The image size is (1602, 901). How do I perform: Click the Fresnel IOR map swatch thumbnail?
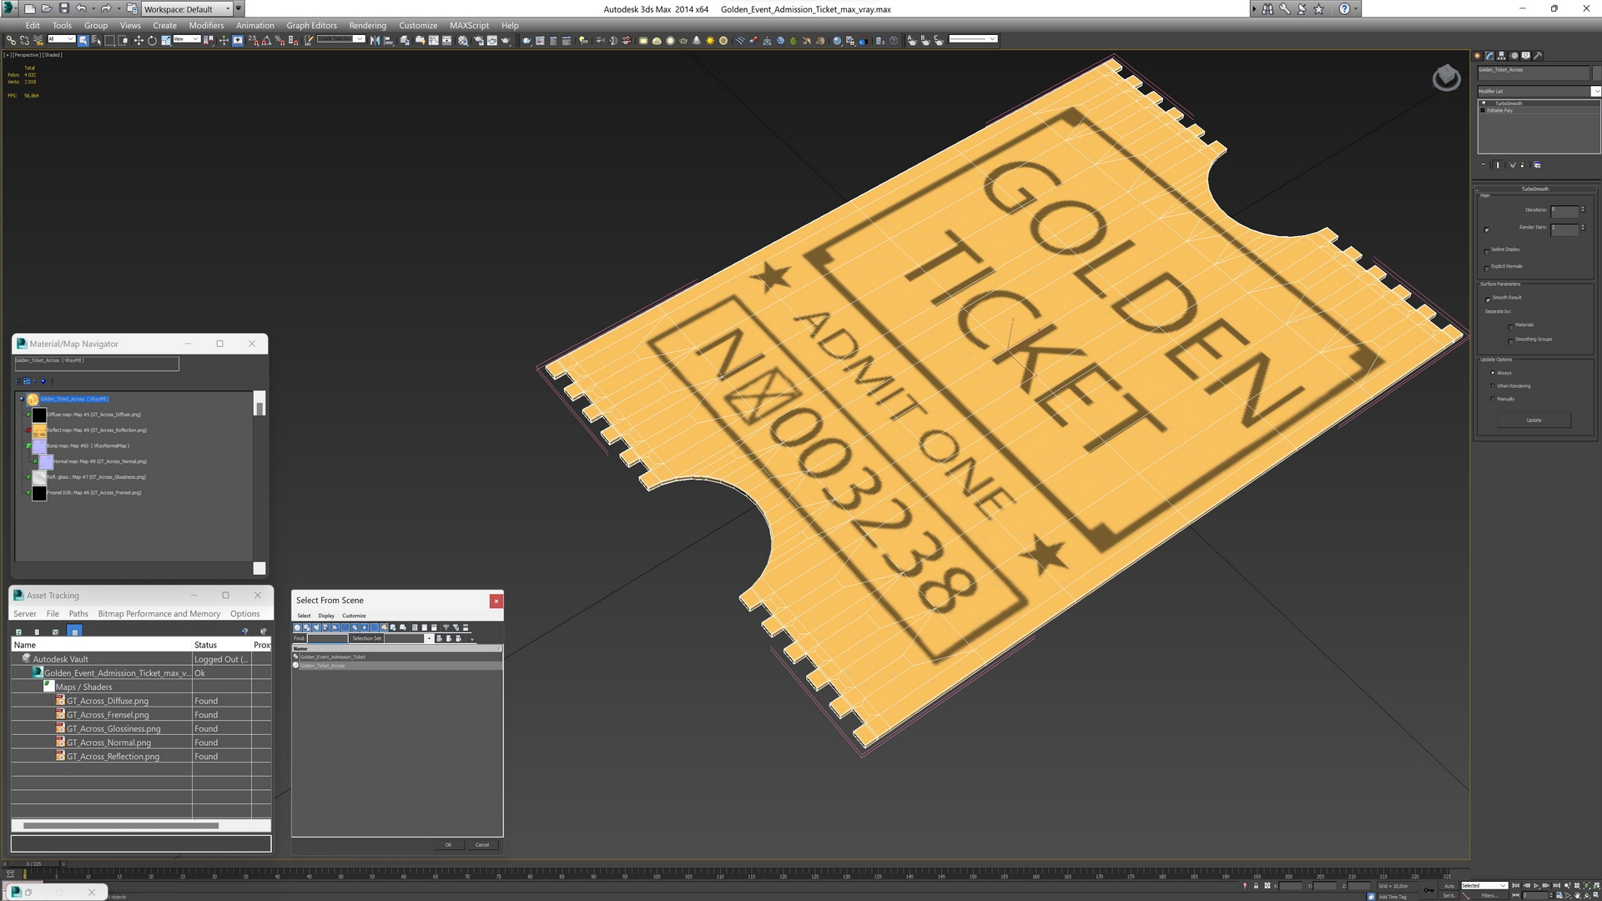point(39,493)
